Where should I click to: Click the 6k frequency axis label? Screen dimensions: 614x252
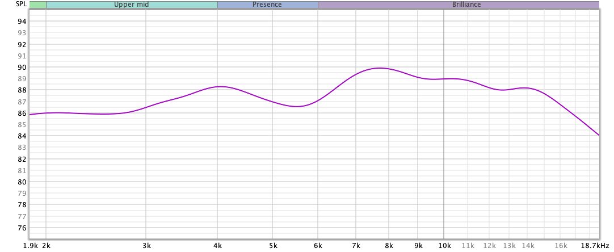[318, 245]
